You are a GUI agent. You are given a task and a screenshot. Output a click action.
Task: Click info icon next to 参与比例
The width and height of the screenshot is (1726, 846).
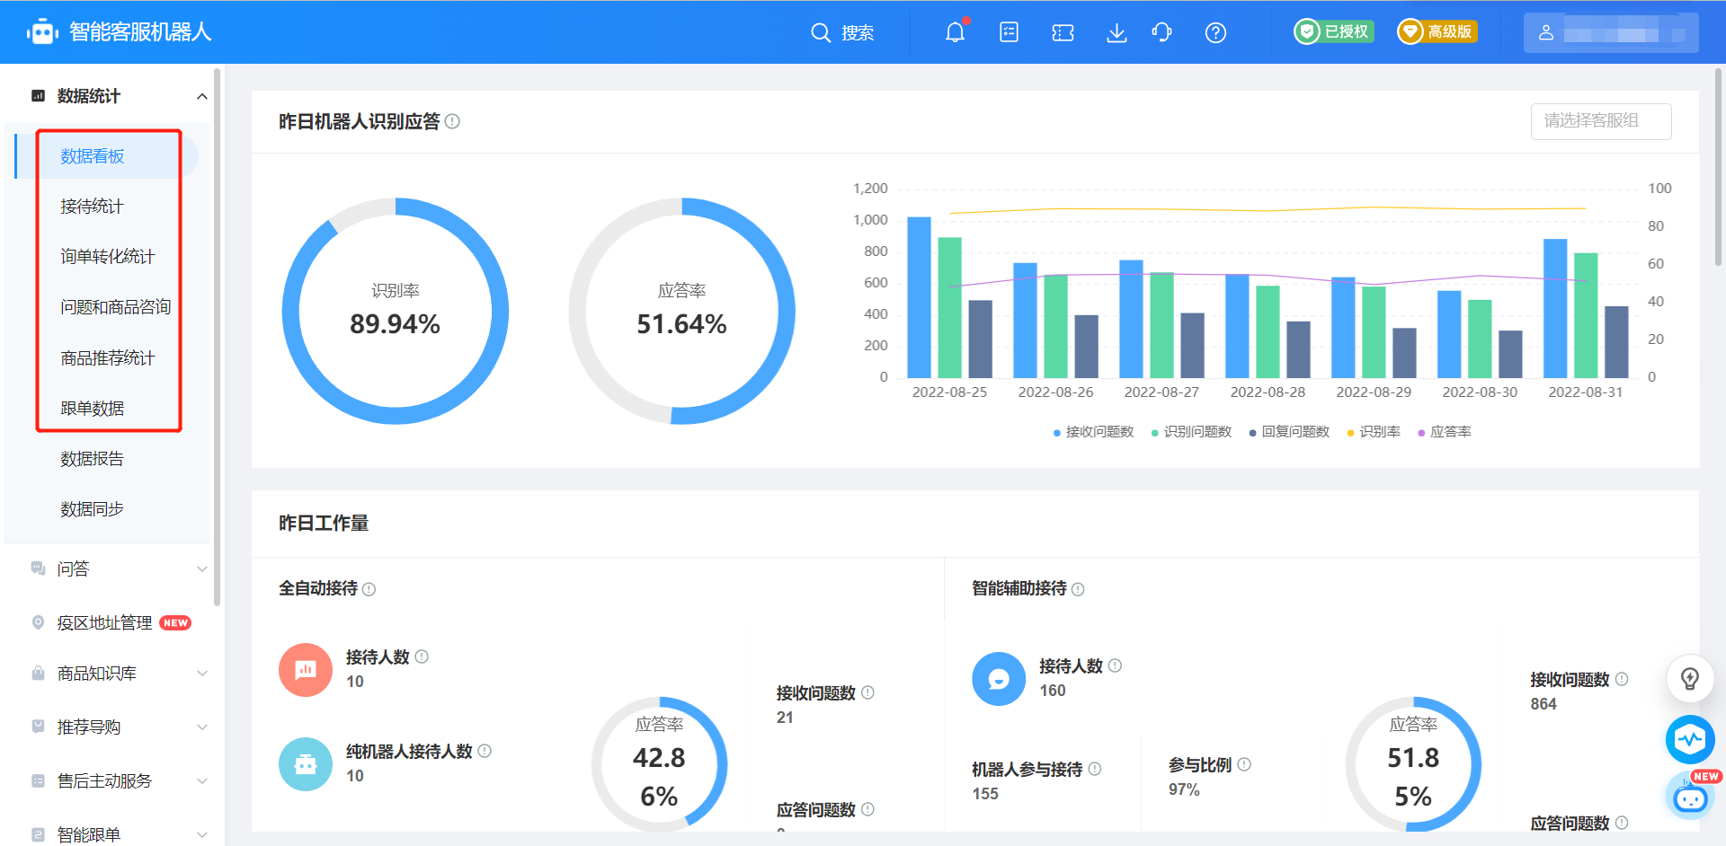coord(1244,764)
